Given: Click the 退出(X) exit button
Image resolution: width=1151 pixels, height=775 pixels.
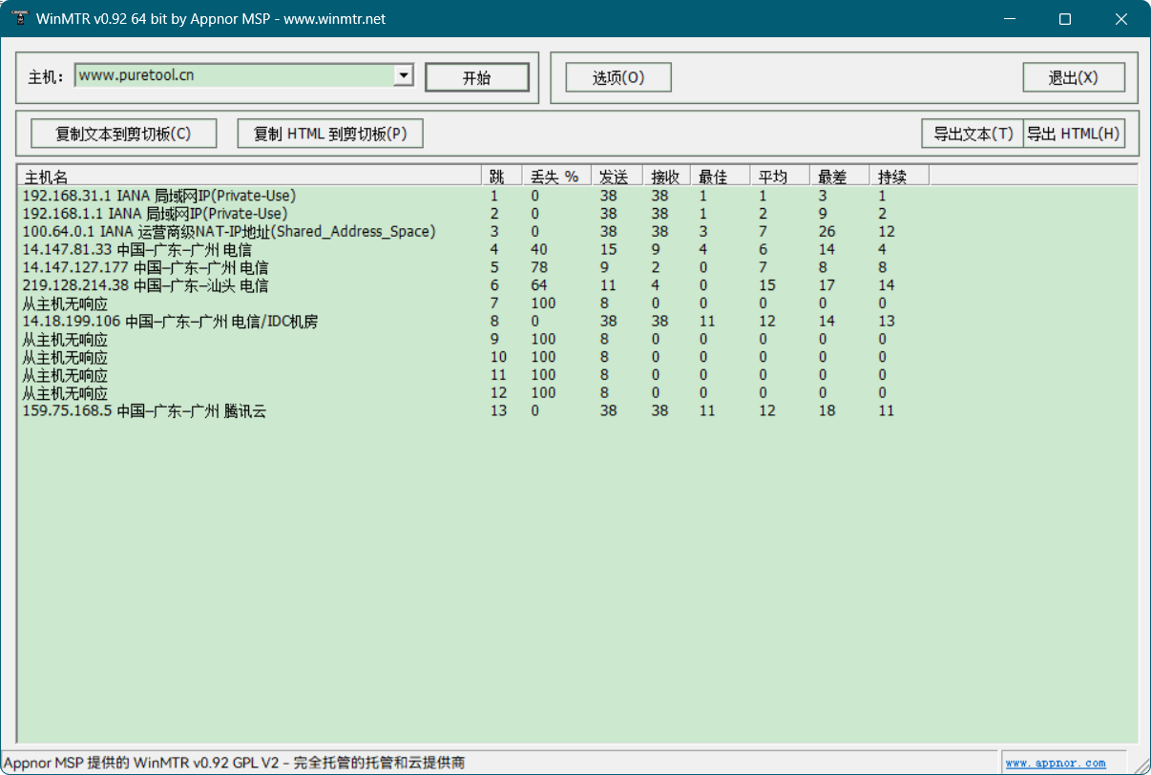Looking at the screenshot, I should [x=1074, y=76].
